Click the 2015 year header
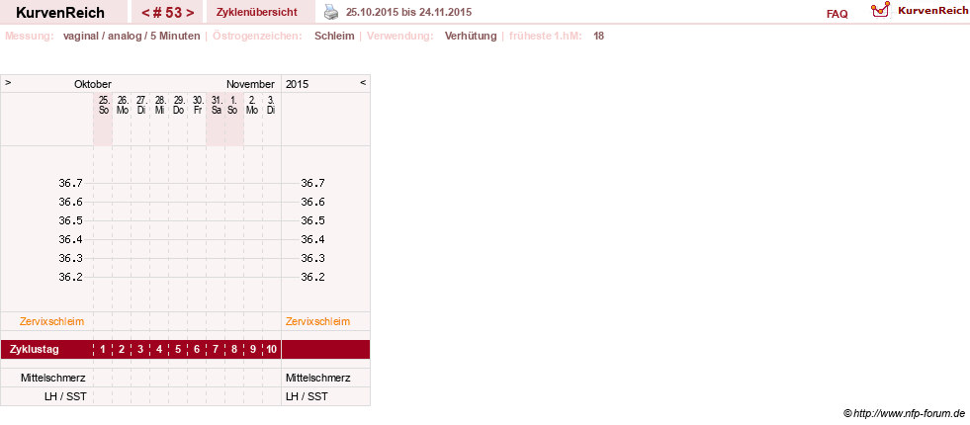This screenshot has height=425, width=970. point(297,84)
